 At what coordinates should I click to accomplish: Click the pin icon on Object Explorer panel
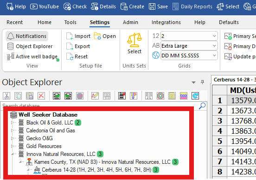coord(203,82)
